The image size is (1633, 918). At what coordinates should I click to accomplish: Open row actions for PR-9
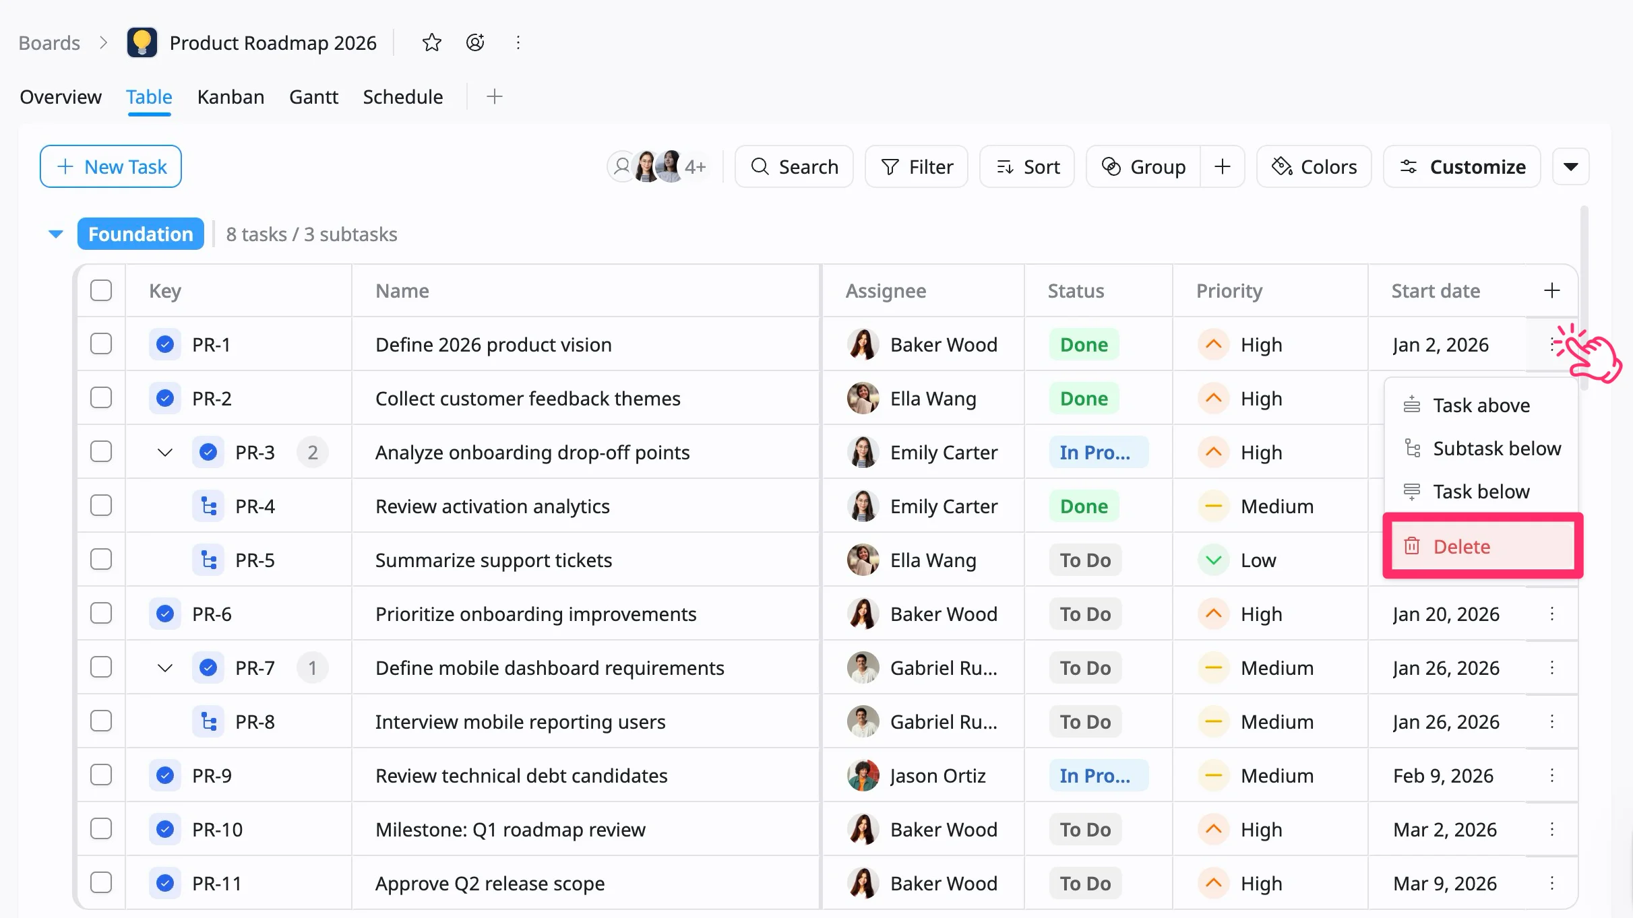1551,775
